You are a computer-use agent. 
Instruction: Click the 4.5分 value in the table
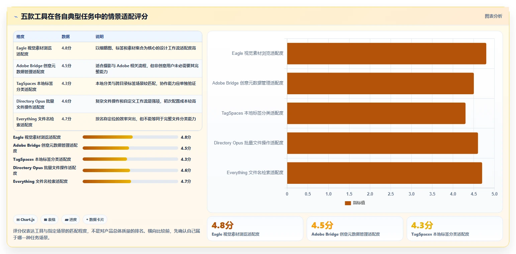[x=67, y=66]
